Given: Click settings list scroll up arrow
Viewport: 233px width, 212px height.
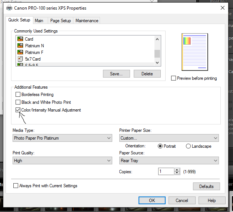Looking at the screenshot, I should [157, 39].
